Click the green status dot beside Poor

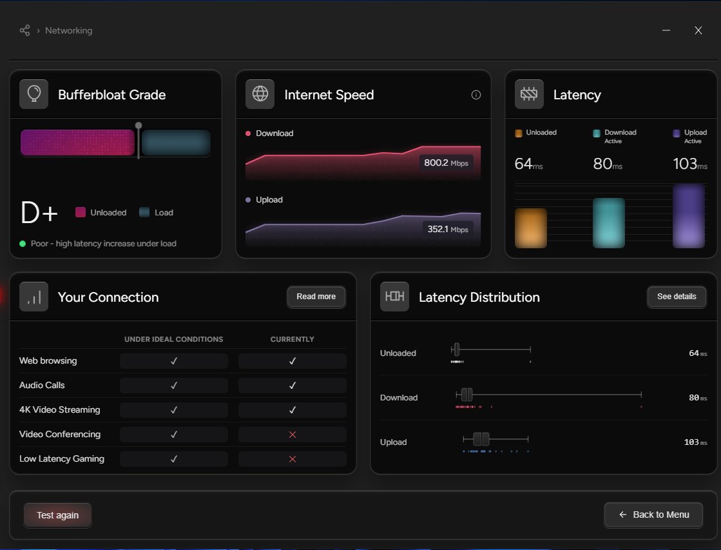pos(23,244)
